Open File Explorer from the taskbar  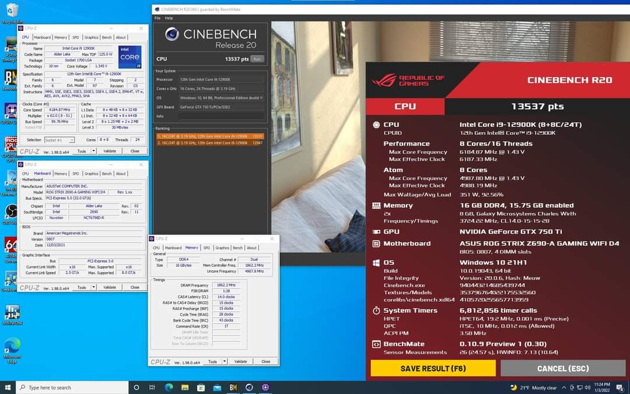pos(185,388)
